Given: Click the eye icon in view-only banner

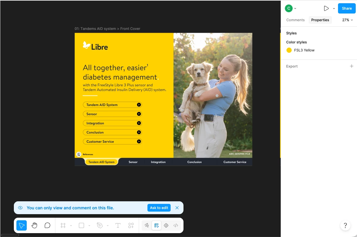Looking at the screenshot, I should [20, 208].
